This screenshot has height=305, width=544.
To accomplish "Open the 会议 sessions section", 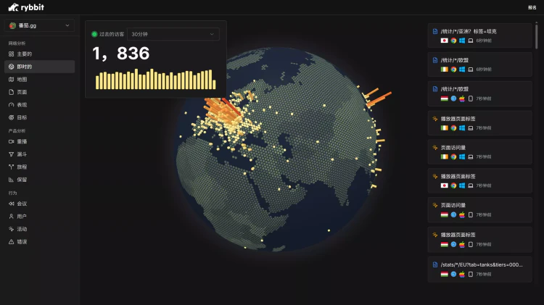I will point(21,204).
